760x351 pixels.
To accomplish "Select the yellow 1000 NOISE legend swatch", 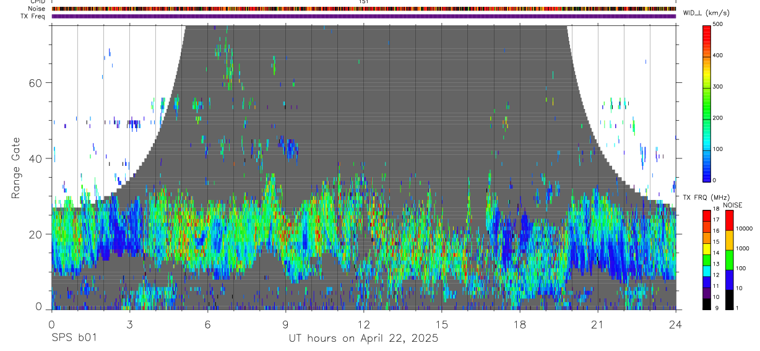I will coord(729,240).
